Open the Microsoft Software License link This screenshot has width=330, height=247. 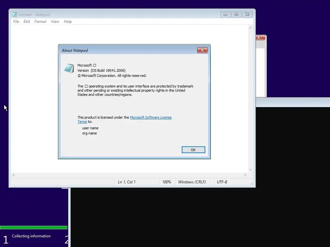(x=151, y=117)
